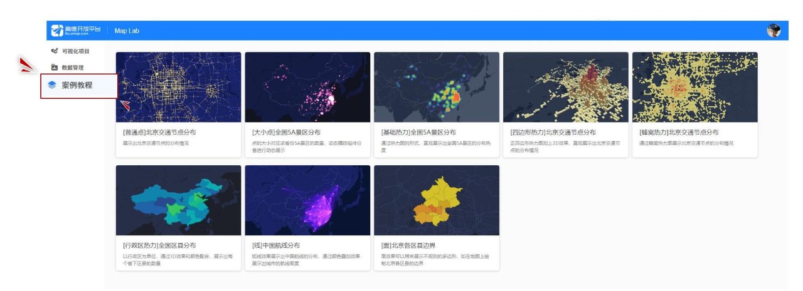Click the 案例教程 layers icon
The width and height of the screenshot is (803, 291).
(52, 86)
